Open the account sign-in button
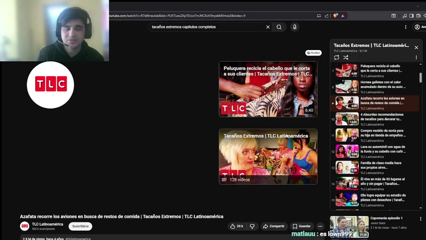Screen dimensions: 426x240 (x=419, y=27)
